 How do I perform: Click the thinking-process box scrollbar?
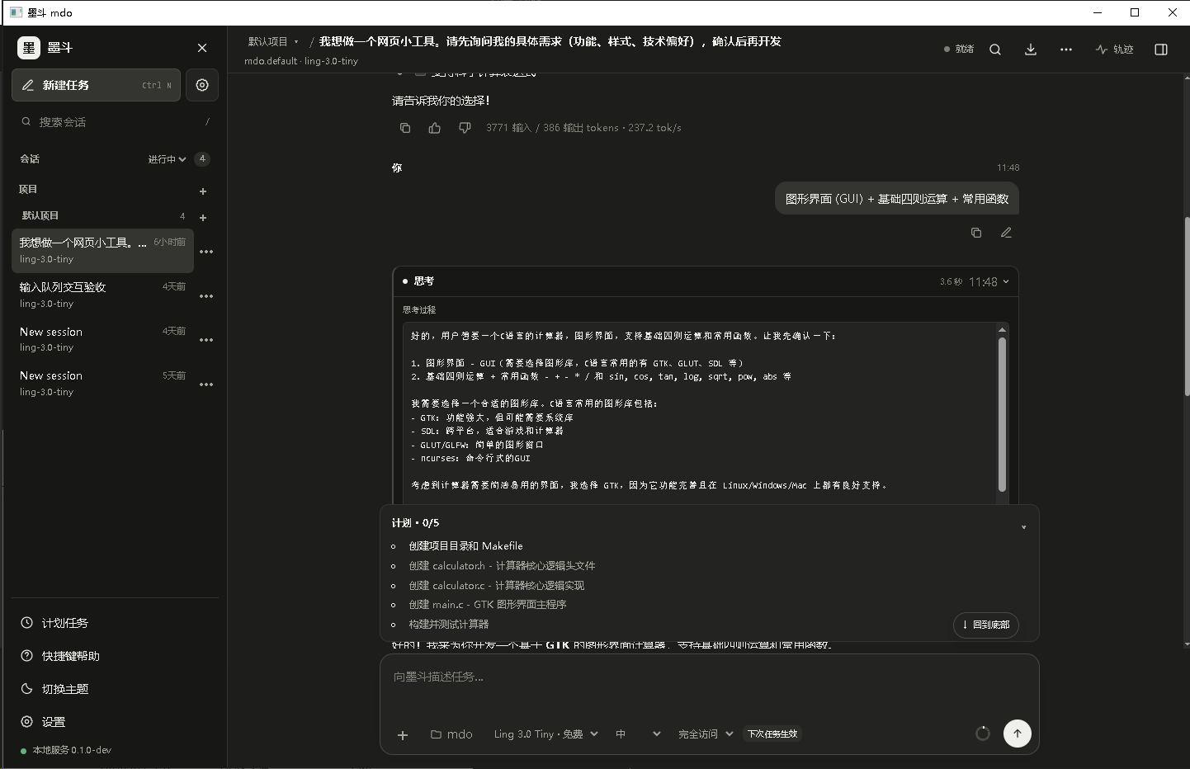click(x=1003, y=415)
